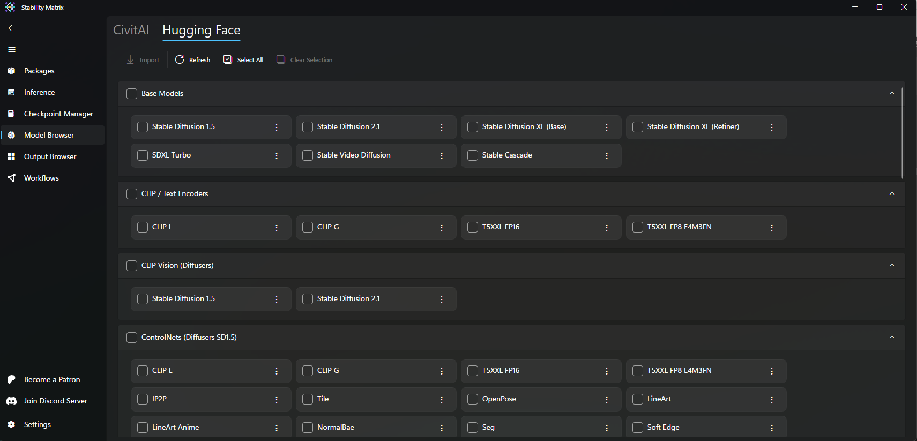Go to the Inference page
This screenshot has width=917, height=441.
click(53, 92)
